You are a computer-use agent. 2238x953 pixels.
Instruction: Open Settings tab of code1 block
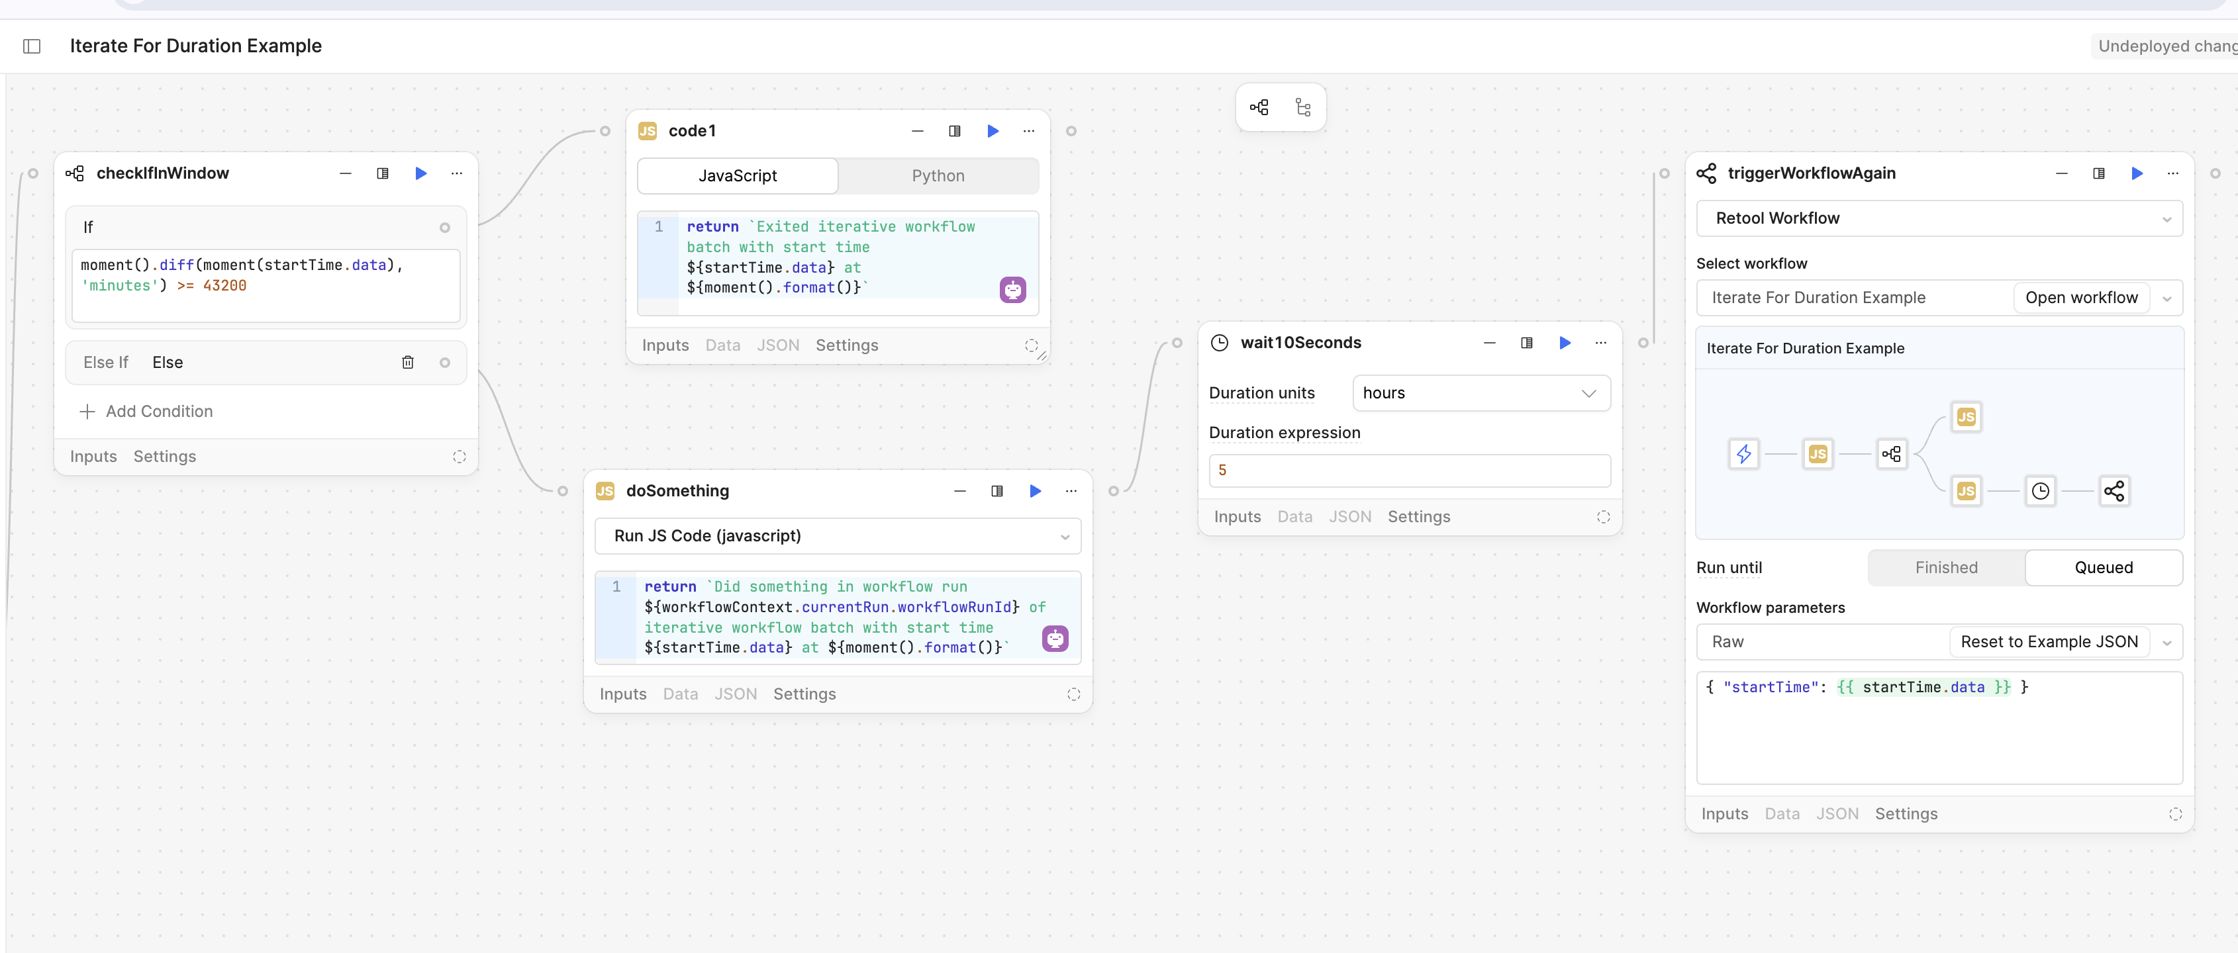pos(846,345)
